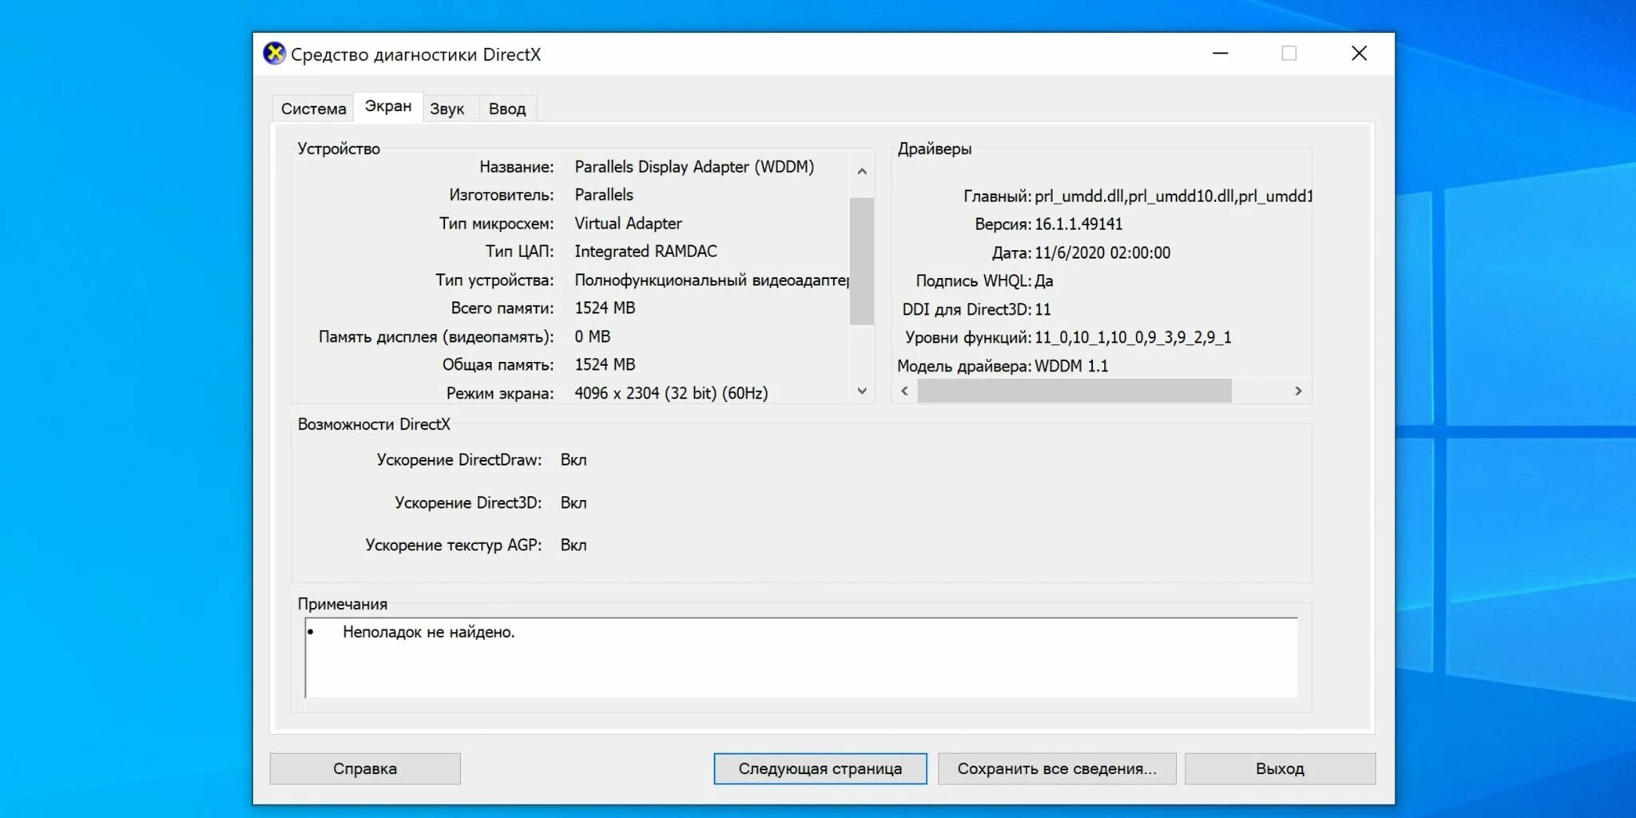The image size is (1636, 818).
Task: Click the Изготовитель 'Parallels' value
Action: (x=604, y=195)
